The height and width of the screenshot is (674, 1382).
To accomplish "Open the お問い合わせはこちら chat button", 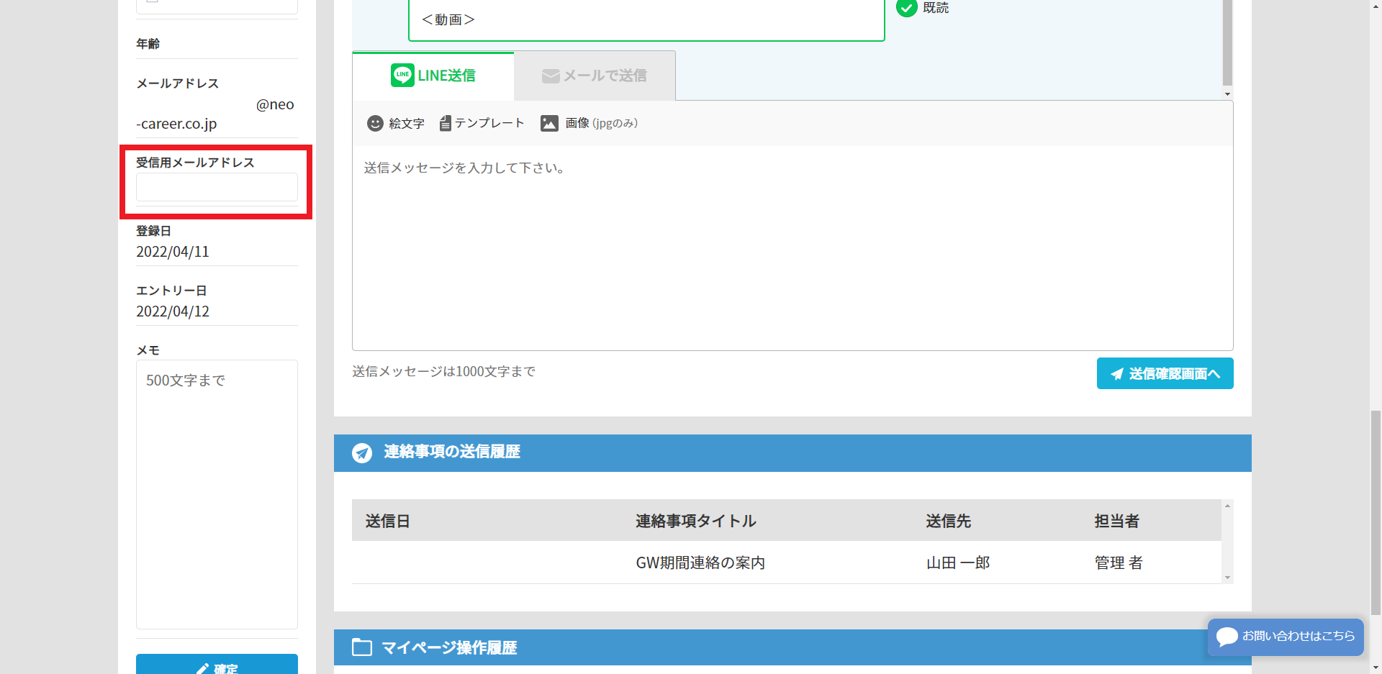I will point(1286,637).
